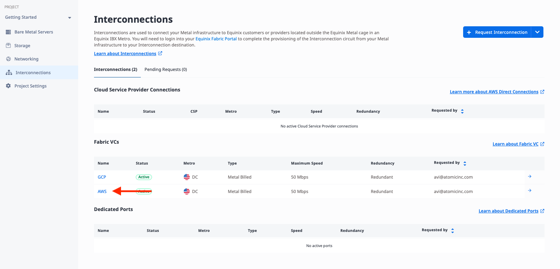The width and height of the screenshot is (560, 269).
Task: Click the Maximum Speed column header
Action: pyautogui.click(x=307, y=163)
